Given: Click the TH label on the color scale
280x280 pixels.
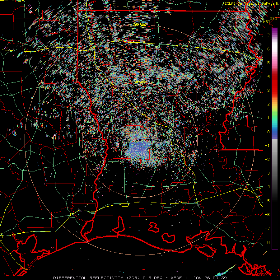Looking at the screenshot, I should (267, 242).
